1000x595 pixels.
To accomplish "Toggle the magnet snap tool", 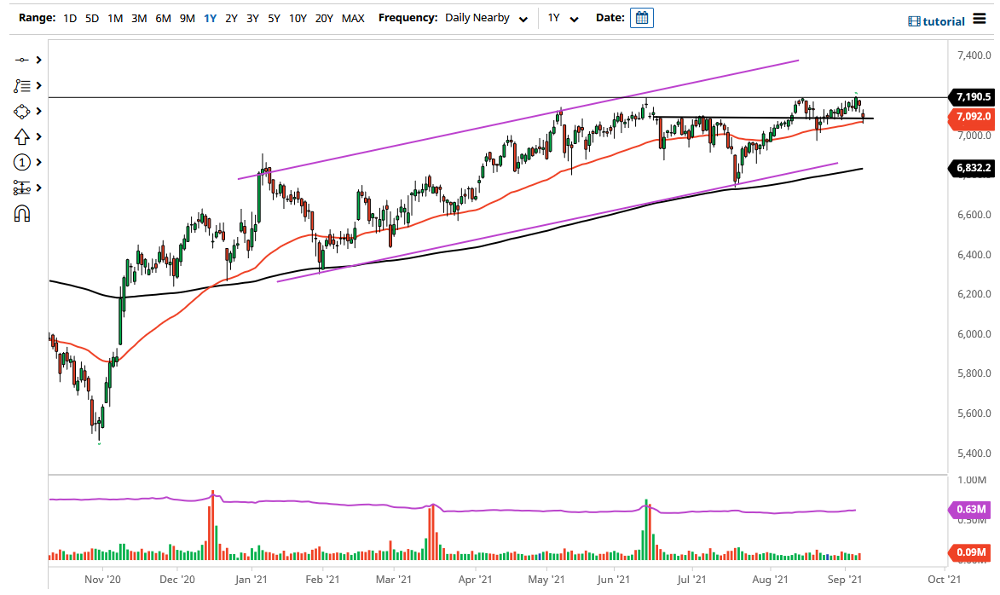I will tap(21, 214).
